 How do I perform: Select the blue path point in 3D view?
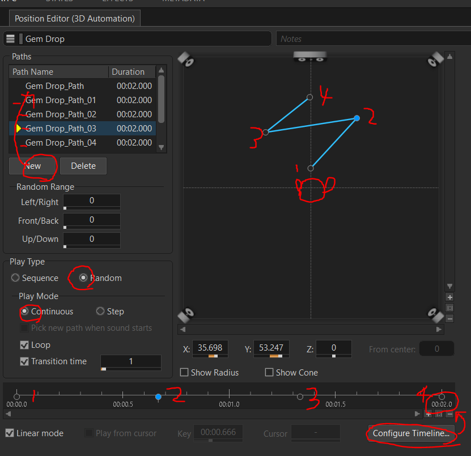pyautogui.click(x=357, y=118)
